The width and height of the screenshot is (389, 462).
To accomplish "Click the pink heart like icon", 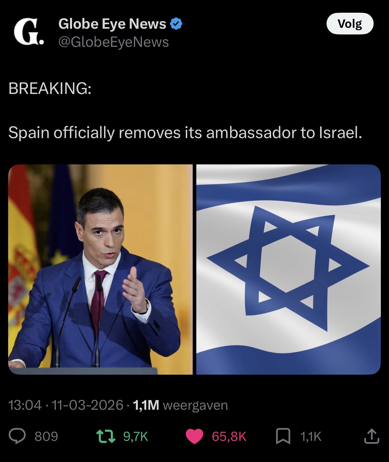I will [194, 436].
